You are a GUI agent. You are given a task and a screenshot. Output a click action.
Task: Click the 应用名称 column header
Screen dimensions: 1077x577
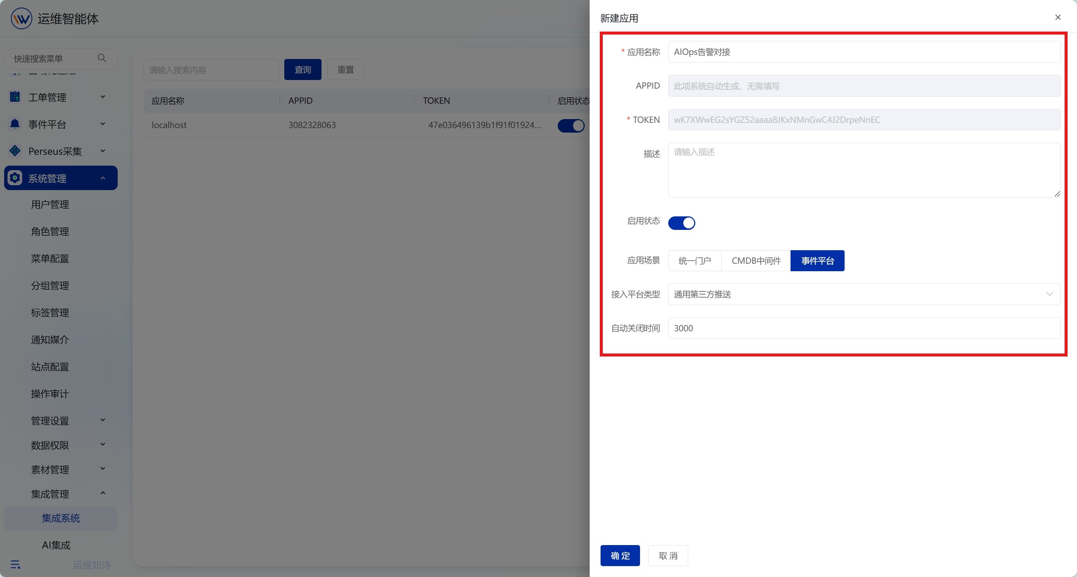pos(168,101)
